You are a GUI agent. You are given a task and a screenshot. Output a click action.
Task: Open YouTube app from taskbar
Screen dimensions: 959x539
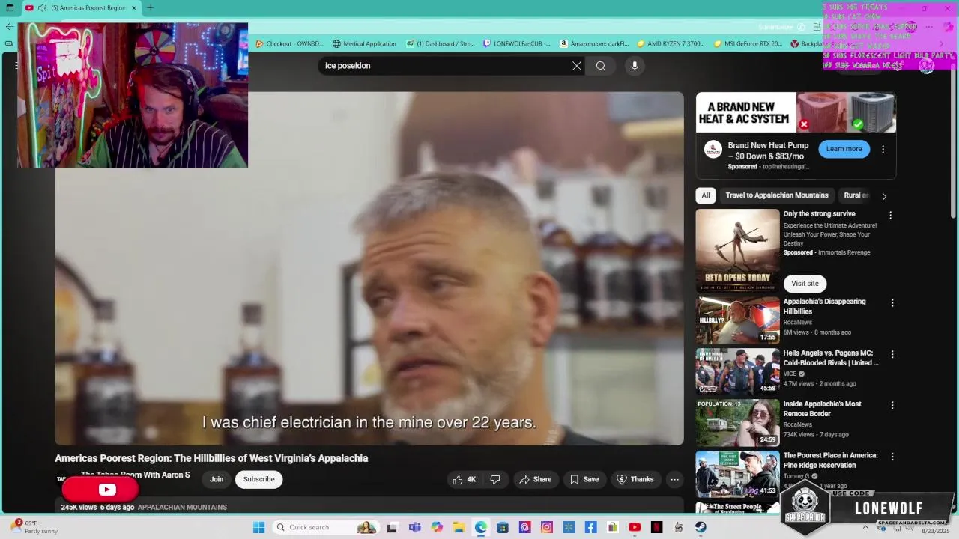tap(635, 527)
